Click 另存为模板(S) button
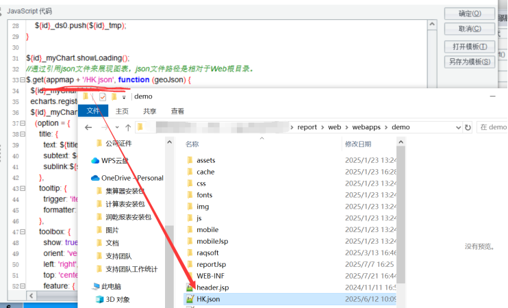The image size is (508, 308). [x=470, y=62]
